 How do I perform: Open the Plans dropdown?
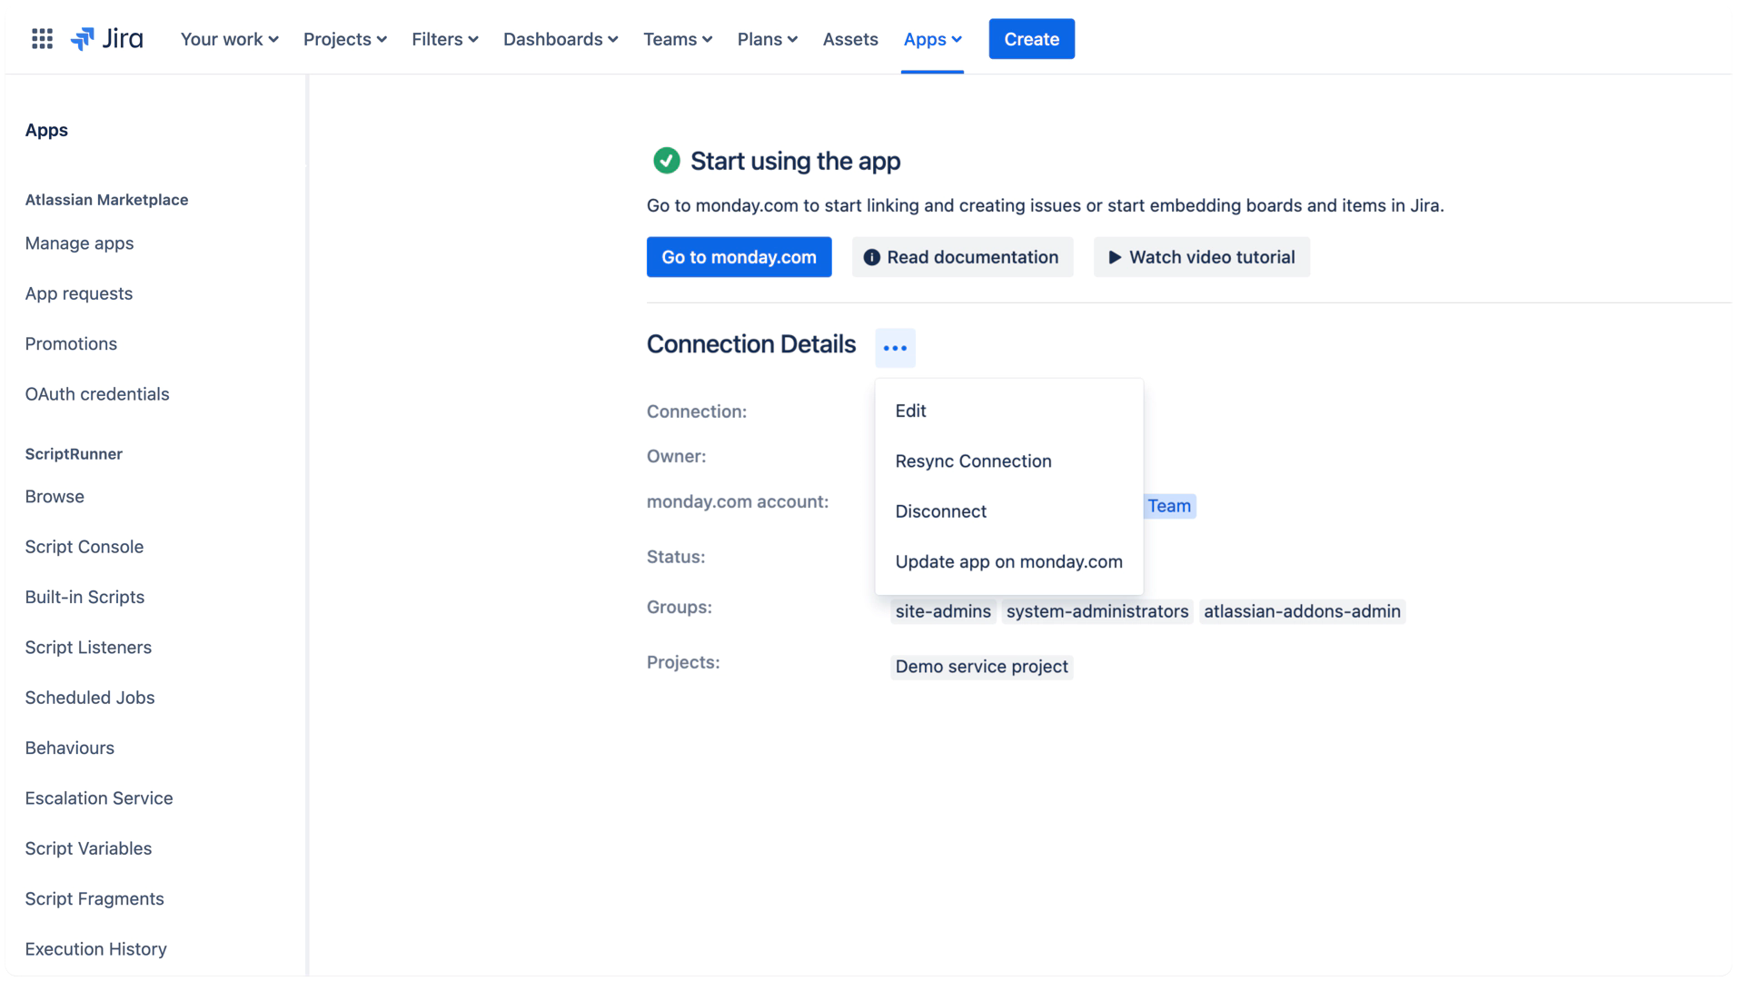[x=767, y=39]
